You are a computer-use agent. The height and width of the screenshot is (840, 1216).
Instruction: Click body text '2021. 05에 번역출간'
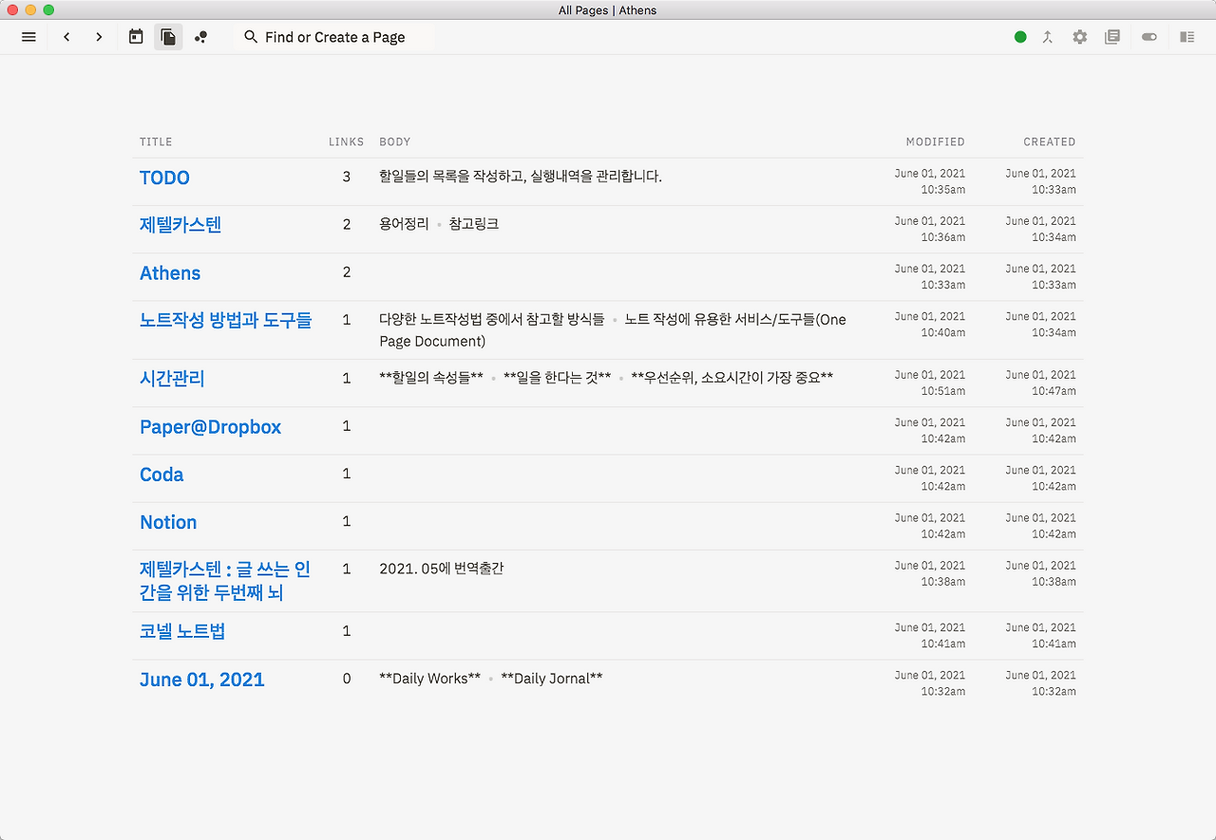(442, 569)
